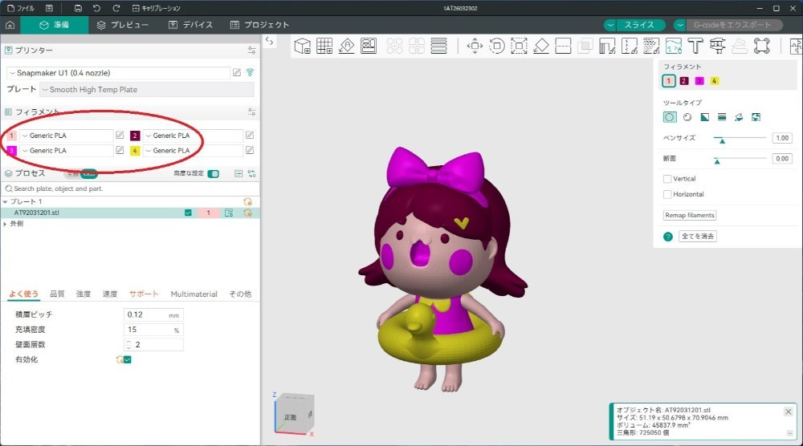Viewport: 803px width, 446px height.
Task: Select the Rotate tool
Action: tap(497, 46)
